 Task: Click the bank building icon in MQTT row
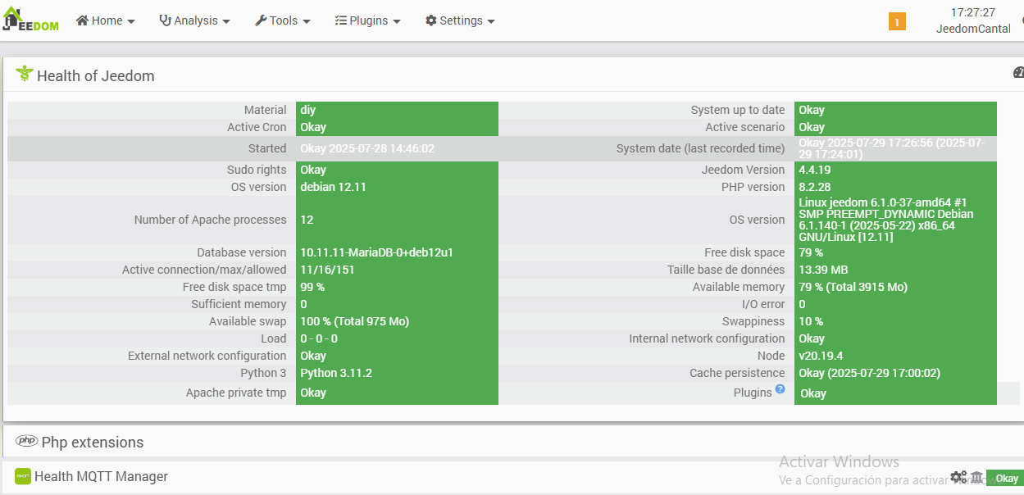(976, 476)
